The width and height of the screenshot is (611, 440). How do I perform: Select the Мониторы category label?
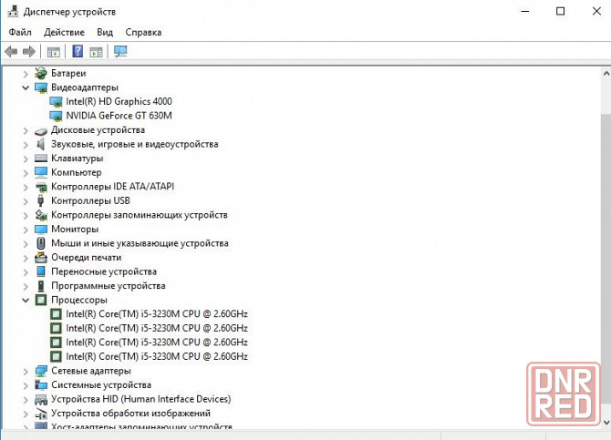click(75, 230)
